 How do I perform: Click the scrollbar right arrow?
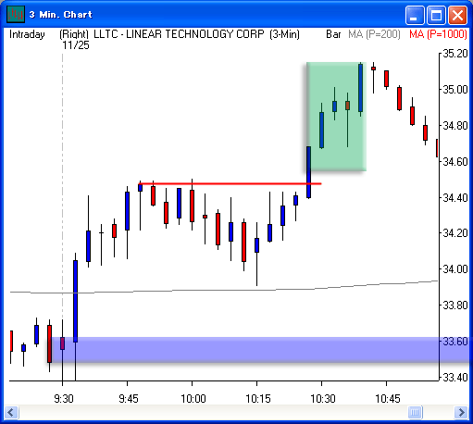coord(461,412)
